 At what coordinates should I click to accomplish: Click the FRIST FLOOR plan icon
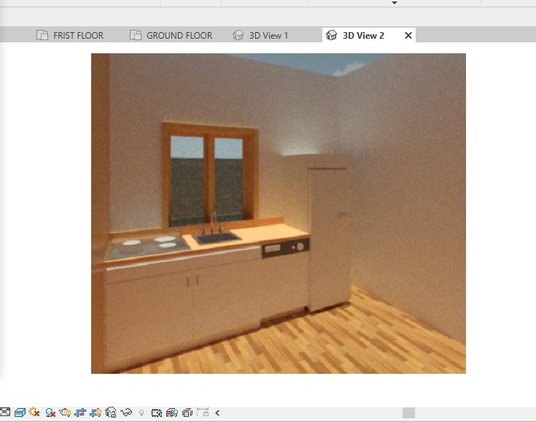[42, 35]
